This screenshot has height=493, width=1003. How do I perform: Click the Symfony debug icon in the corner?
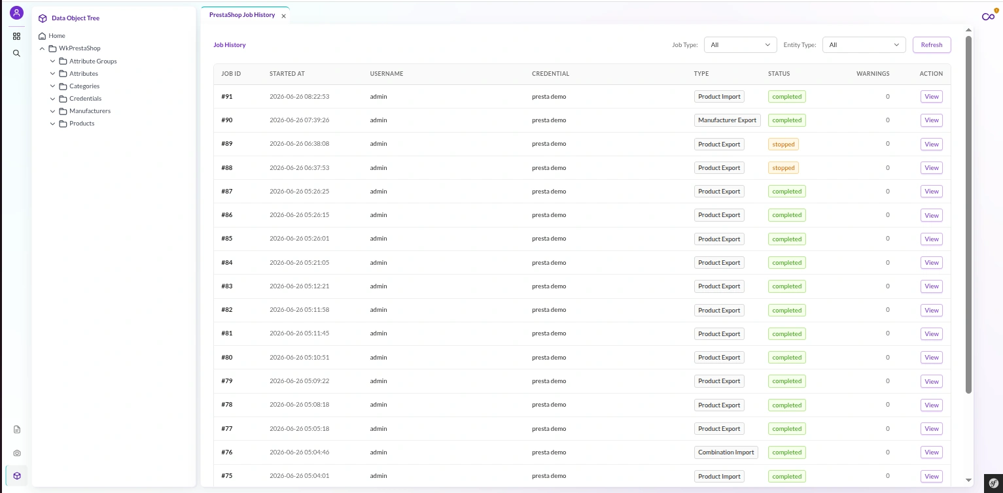coord(993,483)
